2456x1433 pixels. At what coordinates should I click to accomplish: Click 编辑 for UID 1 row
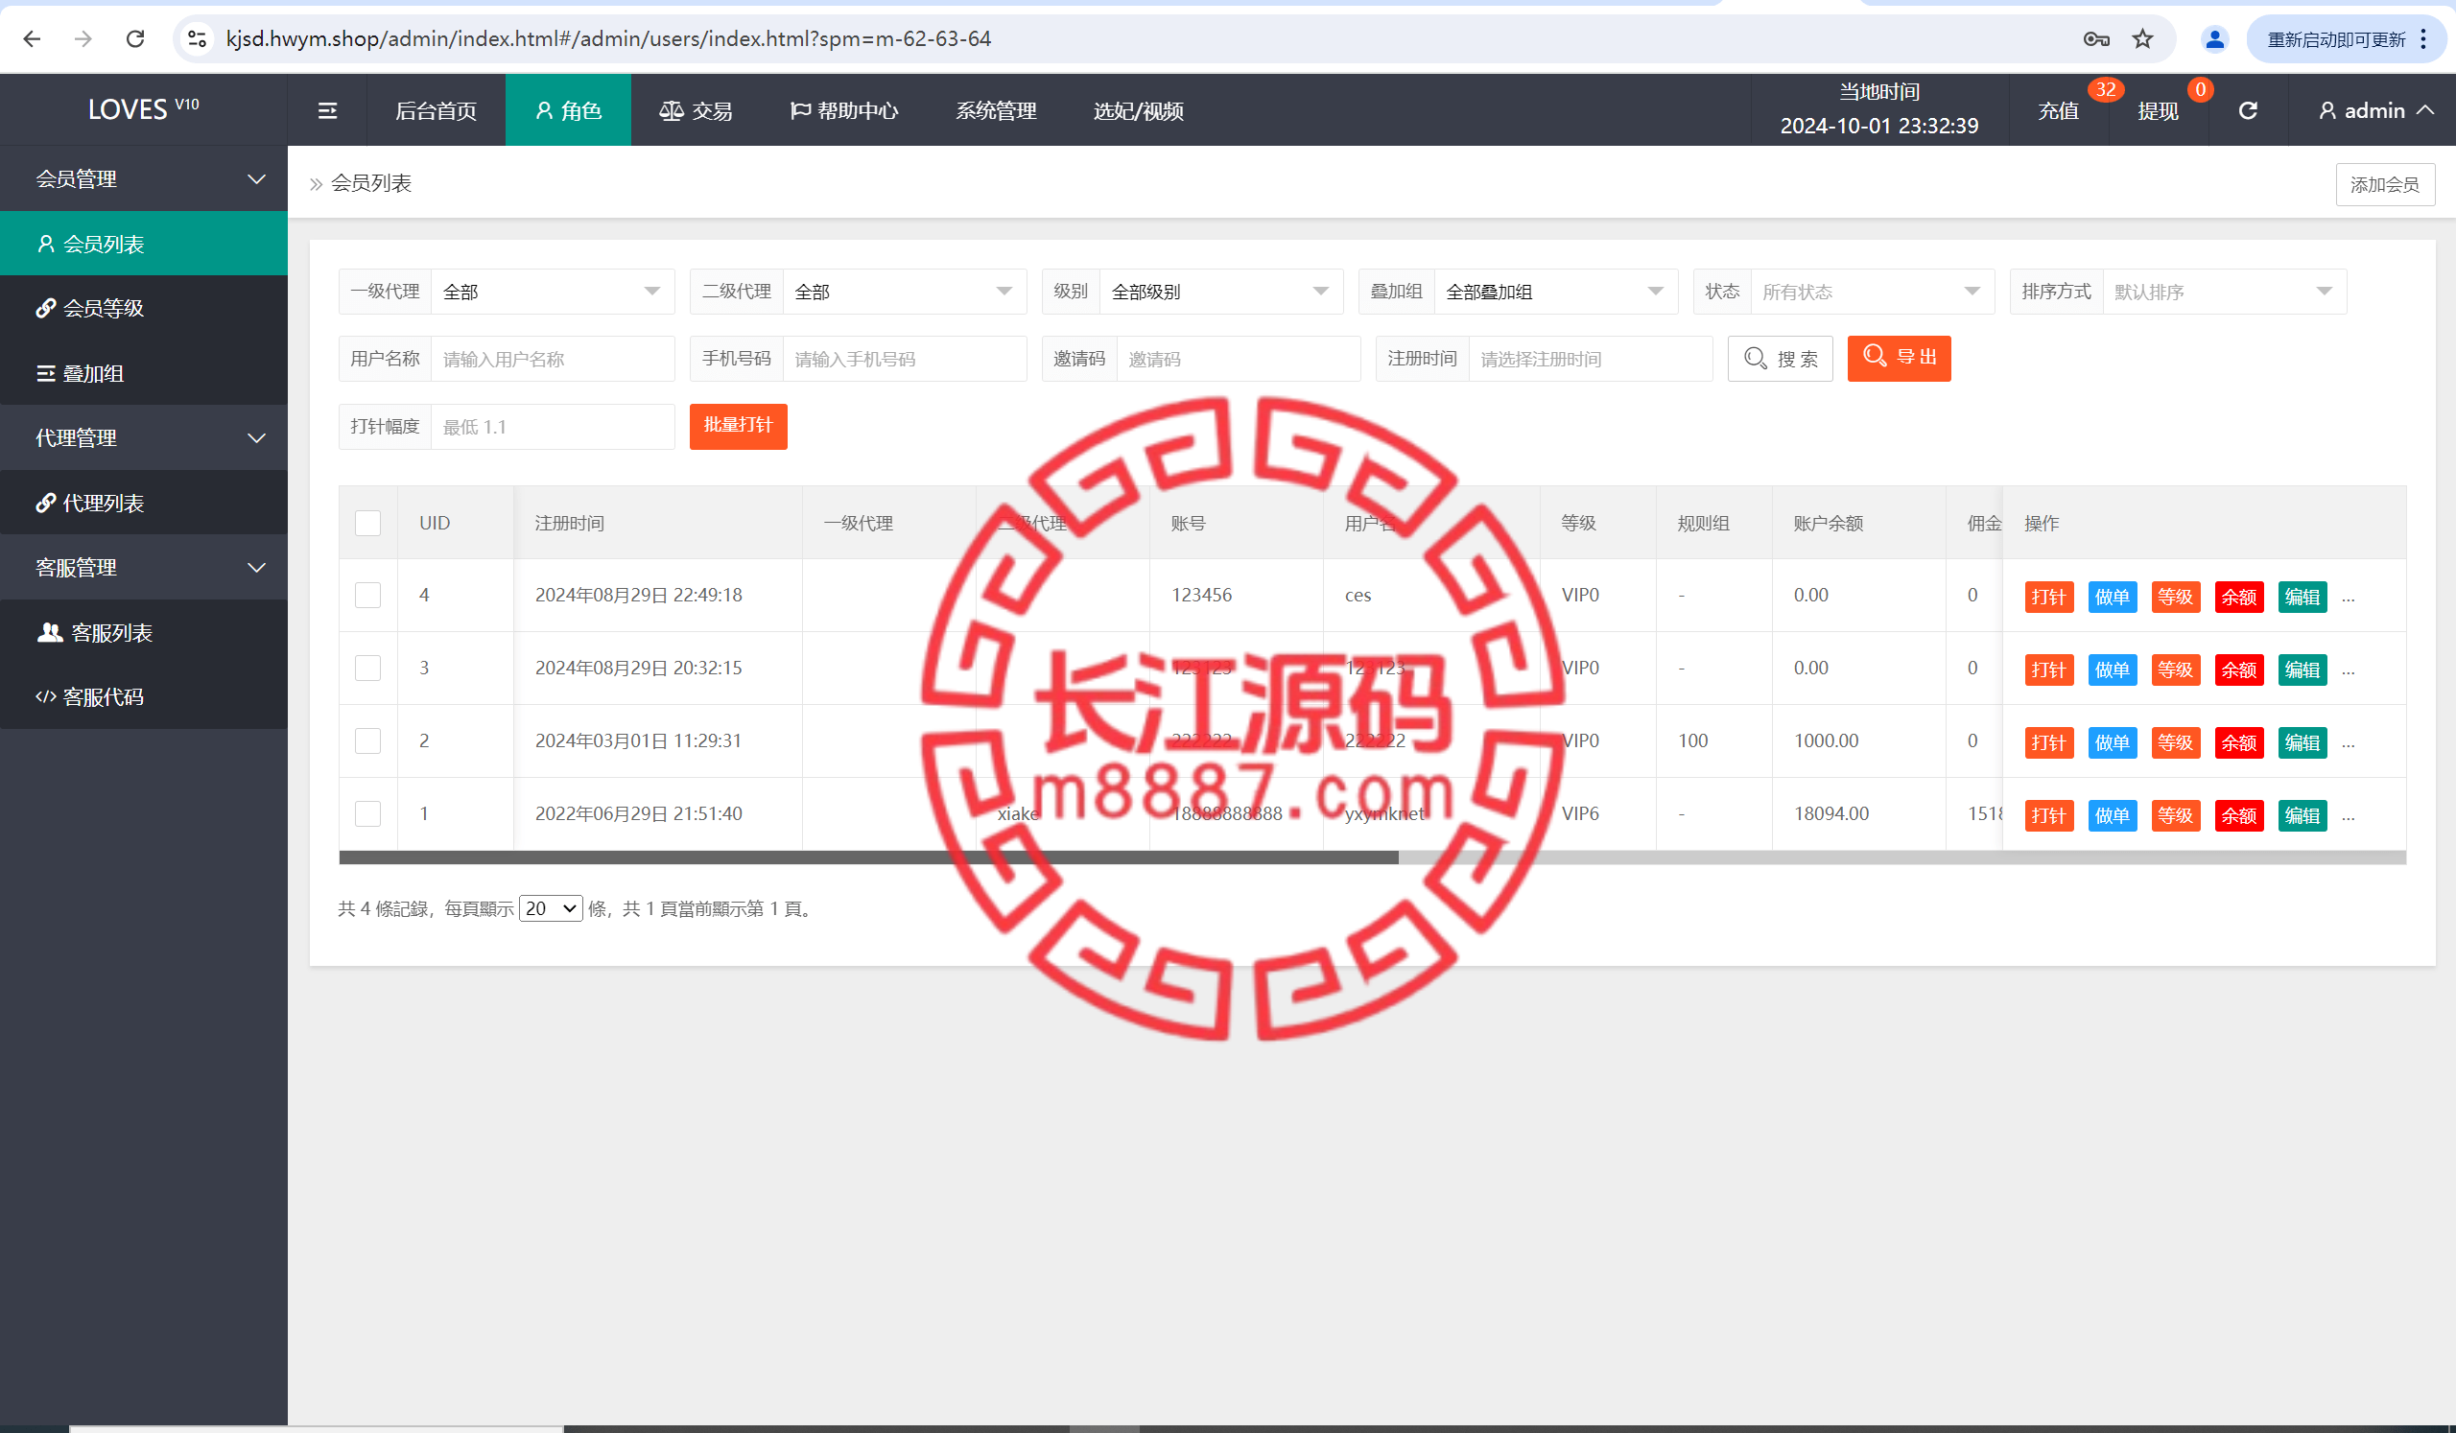pyautogui.click(x=2302, y=816)
